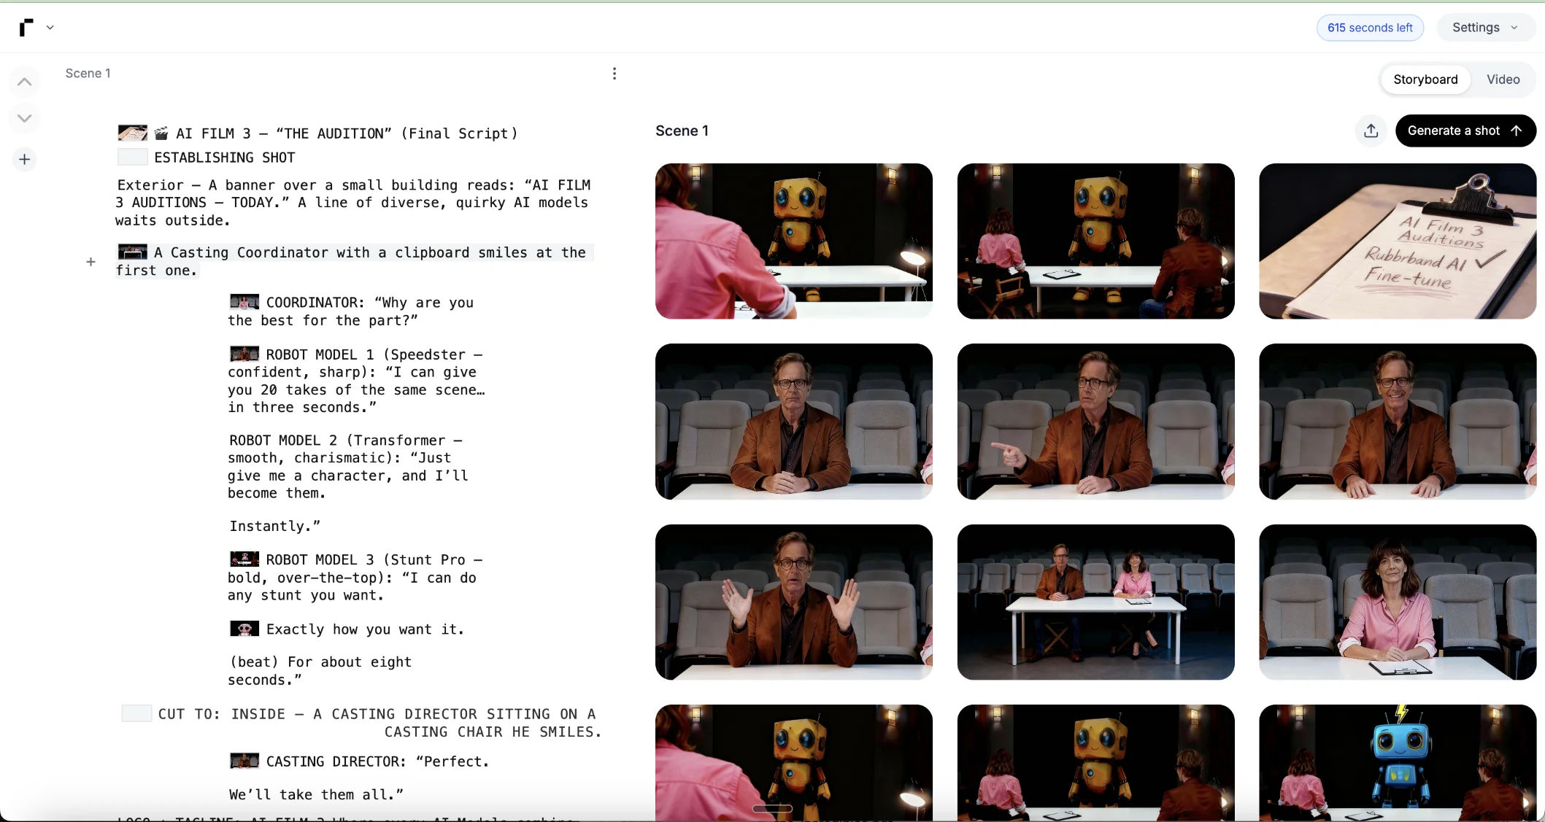Click the plus icon next to the Casting Coordinator line
1545x822 pixels.
(90, 261)
